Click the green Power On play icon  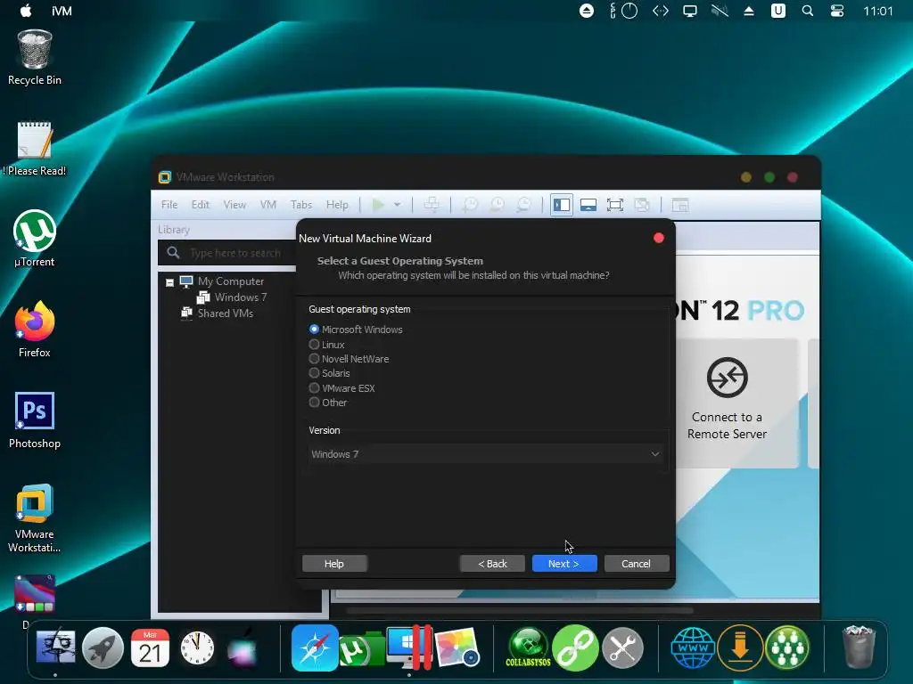click(378, 205)
